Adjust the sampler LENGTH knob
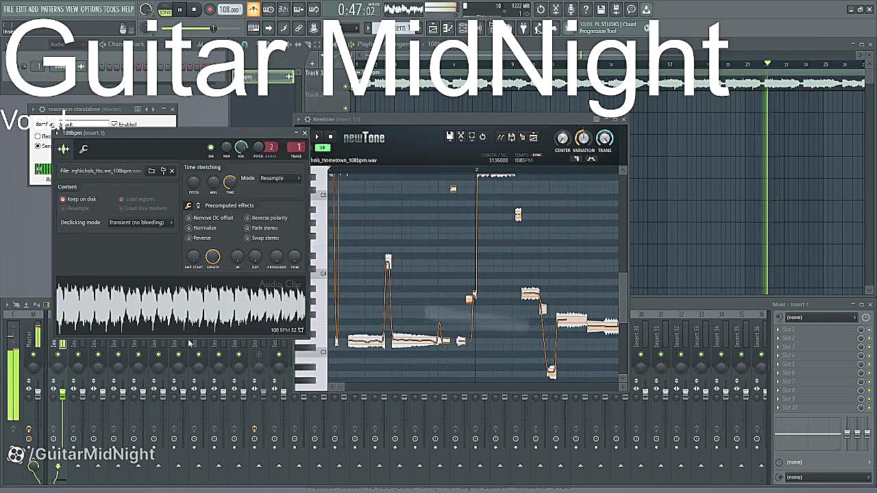Screen dimensions: 877x493 [213, 257]
